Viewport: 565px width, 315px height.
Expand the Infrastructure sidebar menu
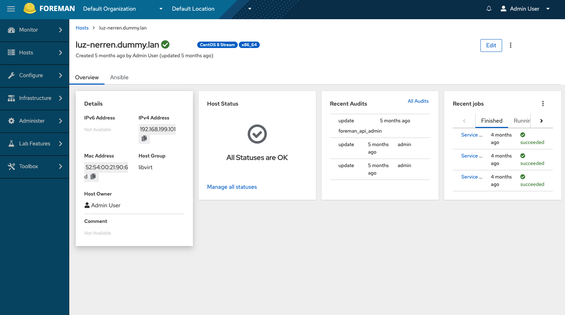coord(34,98)
